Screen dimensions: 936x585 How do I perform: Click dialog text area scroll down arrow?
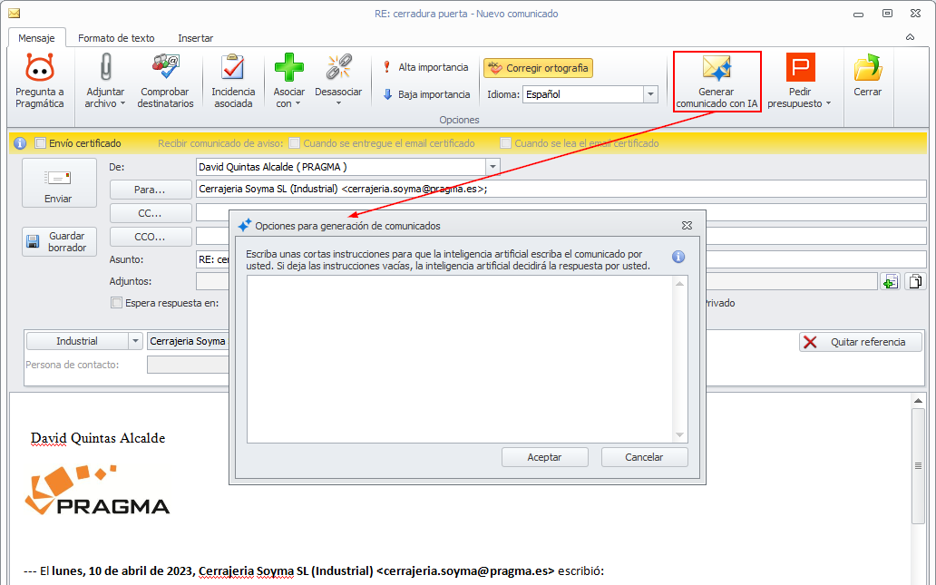point(679,435)
